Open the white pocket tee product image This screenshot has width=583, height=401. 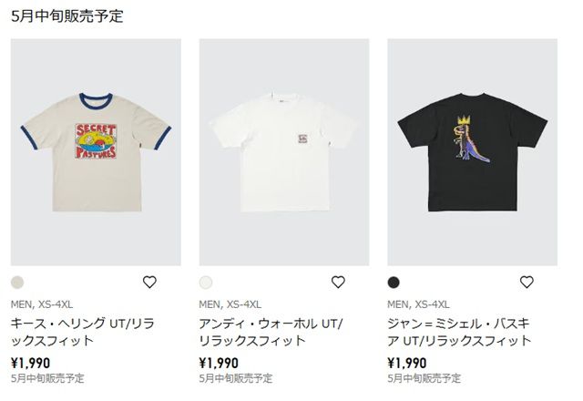coord(284,152)
